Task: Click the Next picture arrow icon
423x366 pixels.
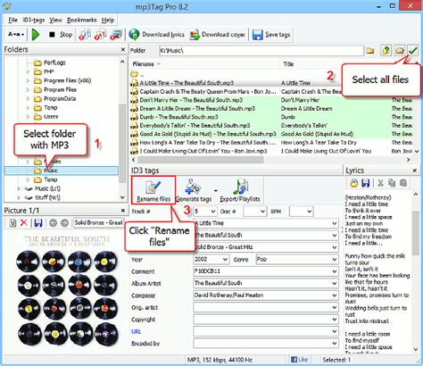Action: [64, 222]
